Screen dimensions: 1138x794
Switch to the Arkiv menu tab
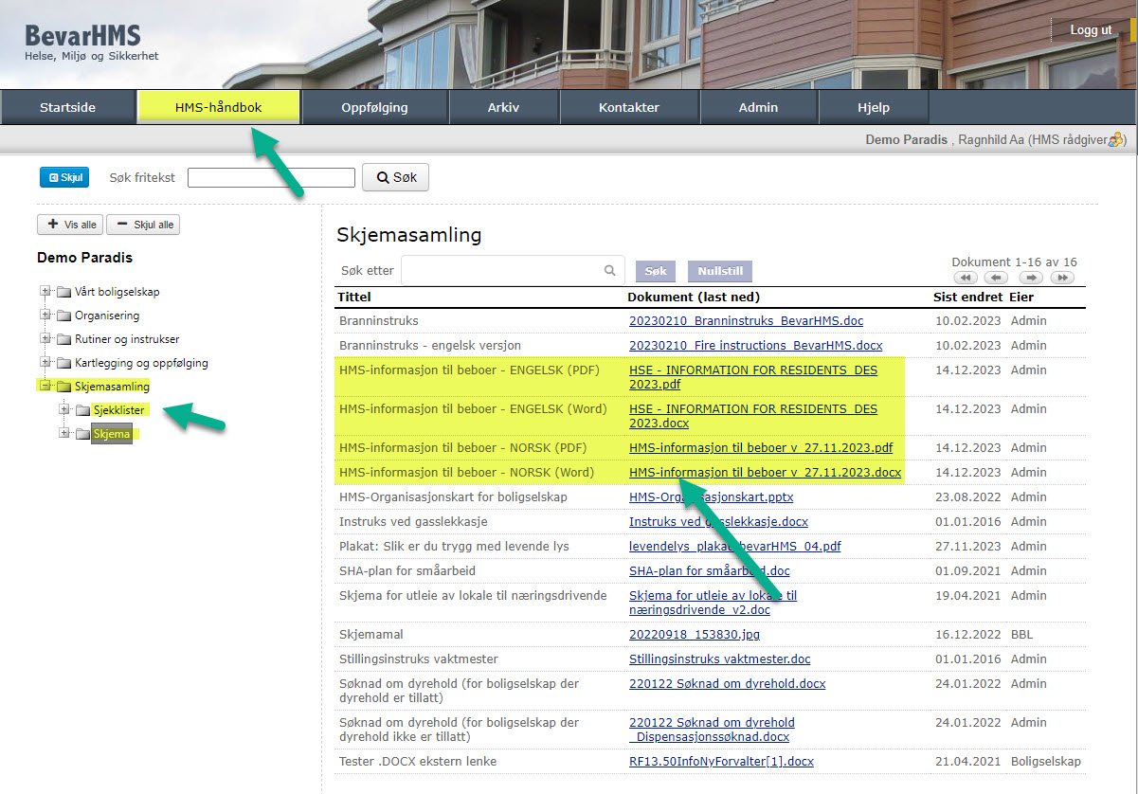(503, 107)
